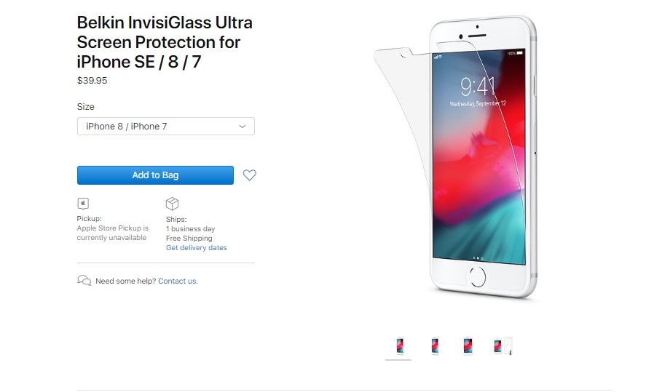Select the iPhone 8 / iPhone 7 size box
Screen dimensions: 646x392
(165, 127)
